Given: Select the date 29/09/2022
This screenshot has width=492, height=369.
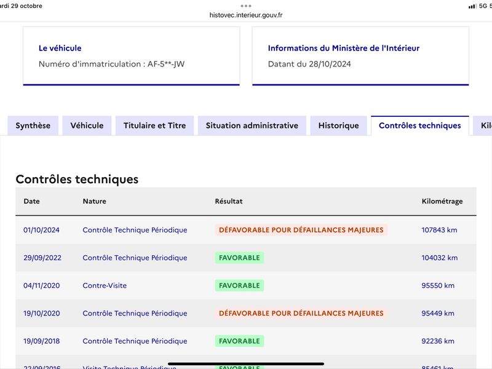Looking at the screenshot, I should 42,258.
